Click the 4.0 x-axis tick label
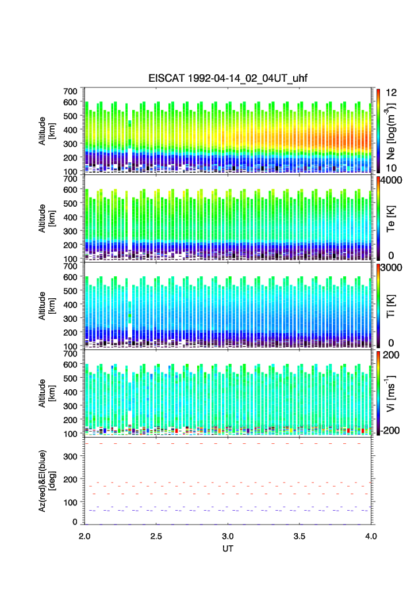This screenshot has width=407, height=612. [x=371, y=536]
